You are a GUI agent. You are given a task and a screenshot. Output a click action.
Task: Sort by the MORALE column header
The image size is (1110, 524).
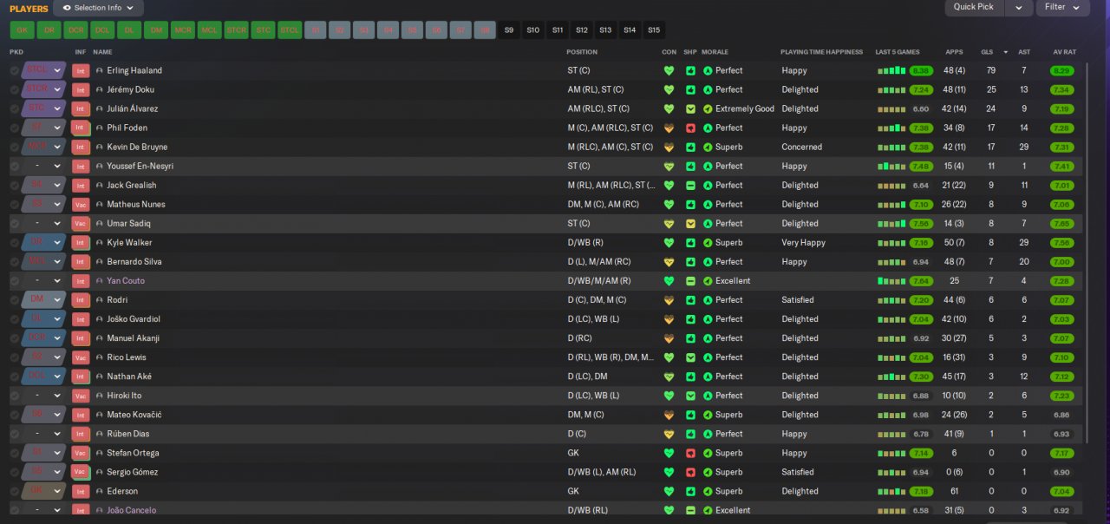[x=715, y=52]
